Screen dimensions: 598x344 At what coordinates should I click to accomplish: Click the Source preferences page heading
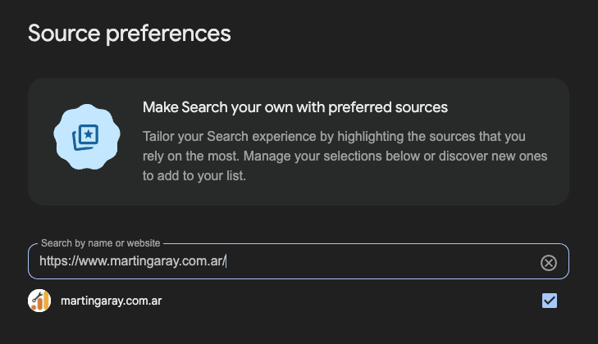[130, 34]
